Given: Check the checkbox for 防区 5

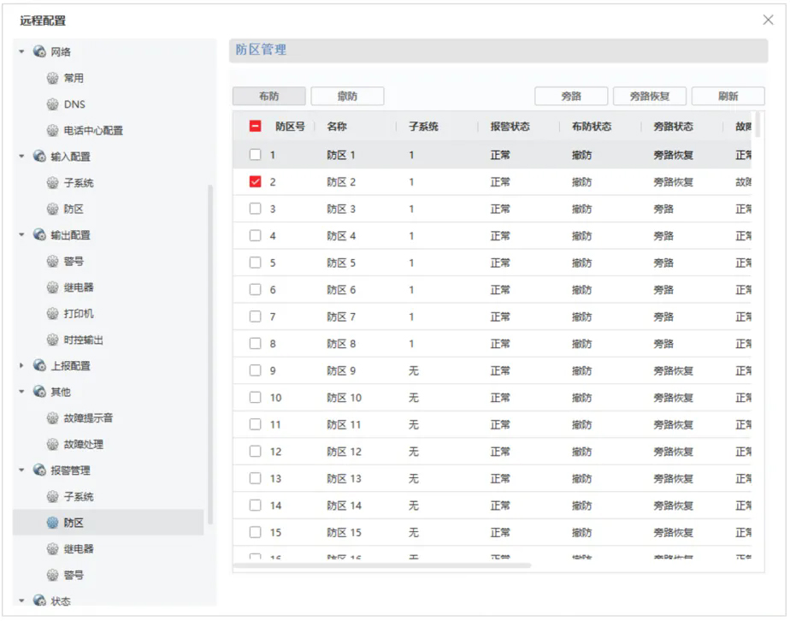Looking at the screenshot, I should [x=255, y=263].
